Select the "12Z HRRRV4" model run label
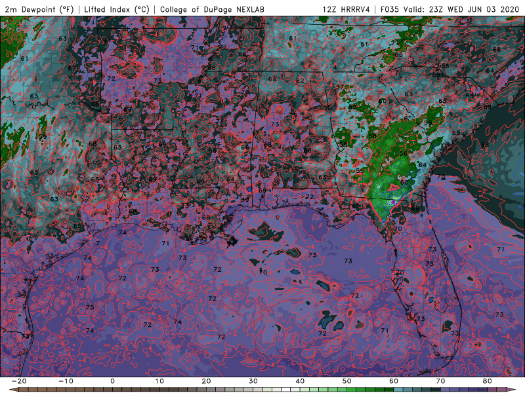This screenshot has width=525, height=393. coord(346,9)
